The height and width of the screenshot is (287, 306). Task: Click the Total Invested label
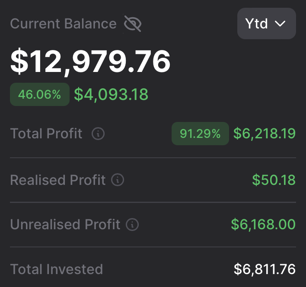click(x=56, y=270)
